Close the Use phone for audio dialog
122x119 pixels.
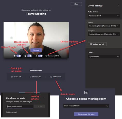tap(44, 97)
